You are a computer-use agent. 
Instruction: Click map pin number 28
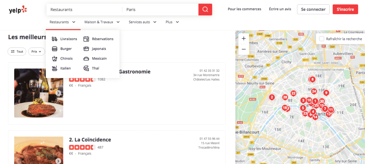(285, 97)
